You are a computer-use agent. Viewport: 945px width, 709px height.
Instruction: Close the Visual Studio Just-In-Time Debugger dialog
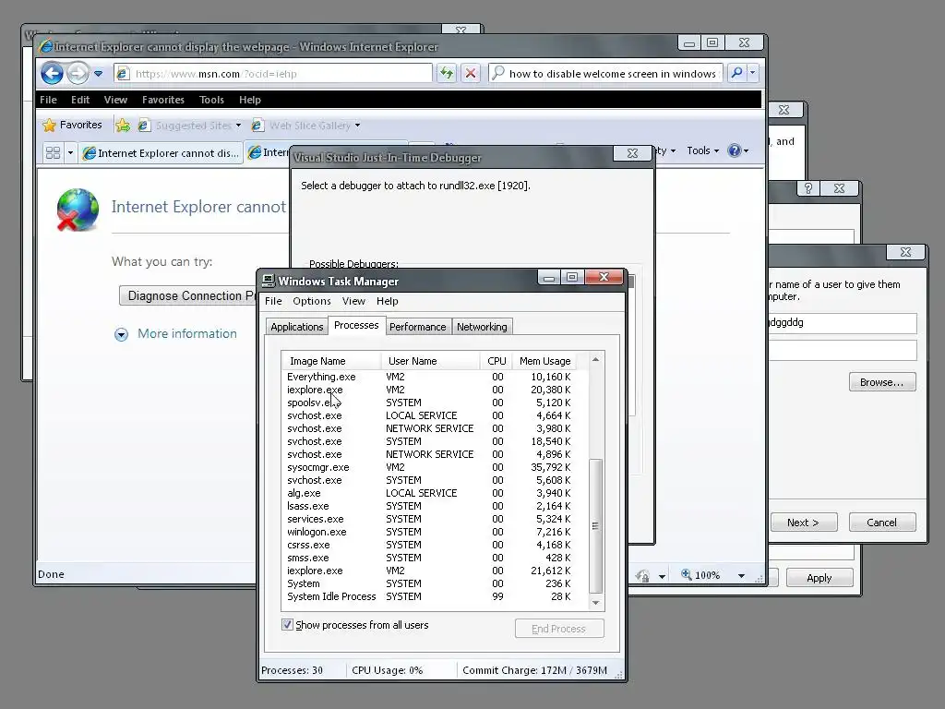tap(631, 153)
